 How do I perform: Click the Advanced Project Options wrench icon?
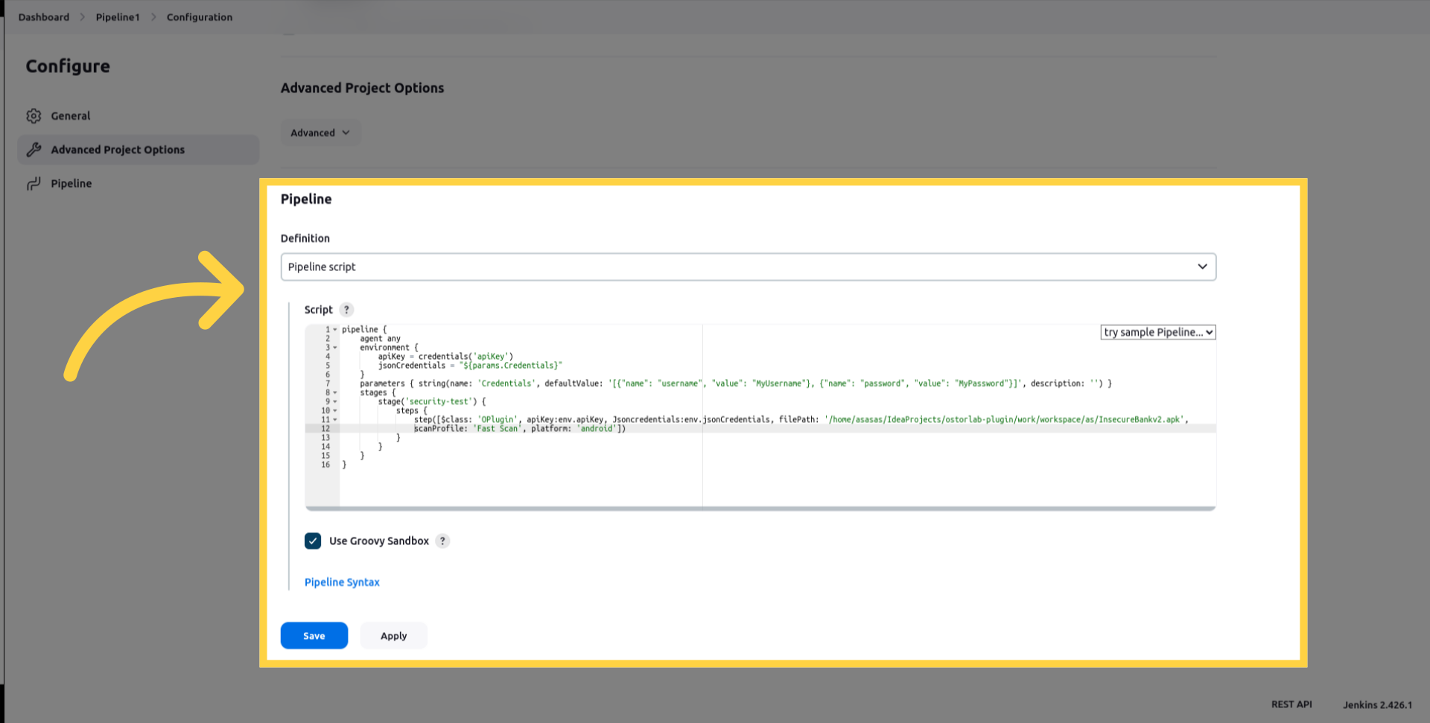click(34, 150)
